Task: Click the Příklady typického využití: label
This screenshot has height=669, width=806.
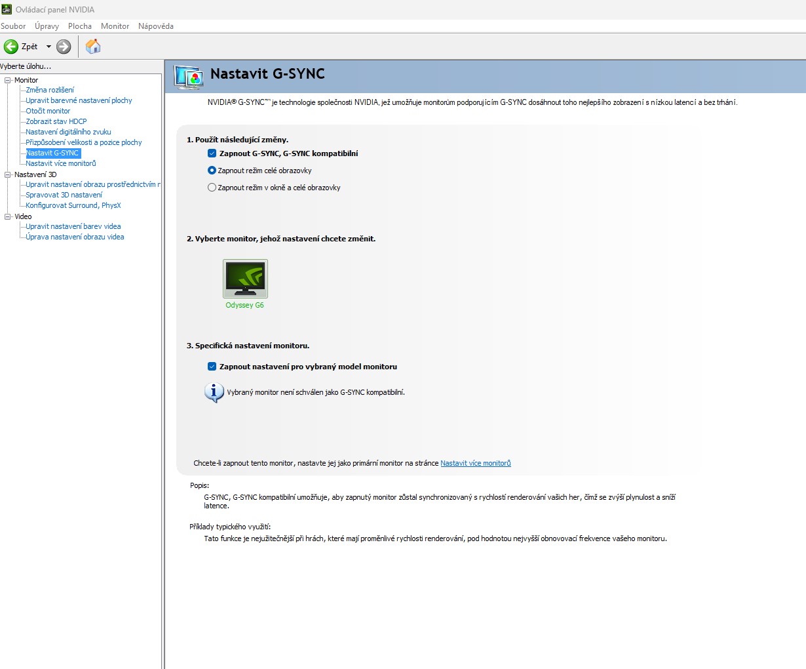Action: coord(230,527)
